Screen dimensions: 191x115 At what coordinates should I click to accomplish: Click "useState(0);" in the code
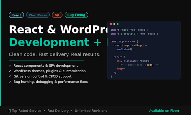[125, 49]
